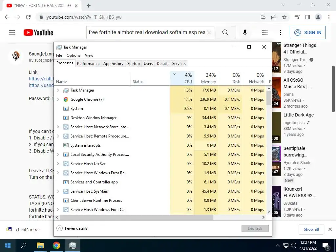The width and height of the screenshot is (336, 252).
Task: Open the notification center icon
Action: point(326,245)
